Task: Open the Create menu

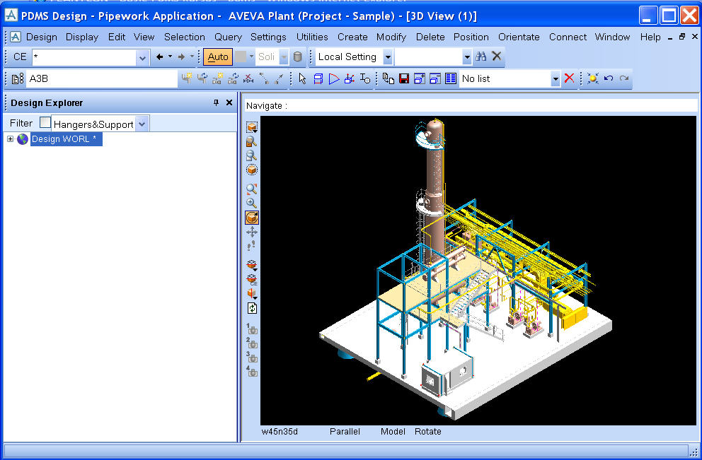Action: point(352,37)
